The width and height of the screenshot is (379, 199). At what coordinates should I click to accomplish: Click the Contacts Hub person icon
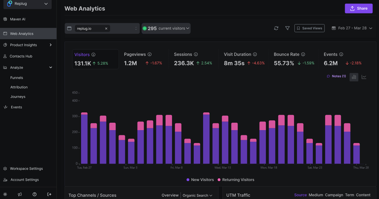[5, 56]
